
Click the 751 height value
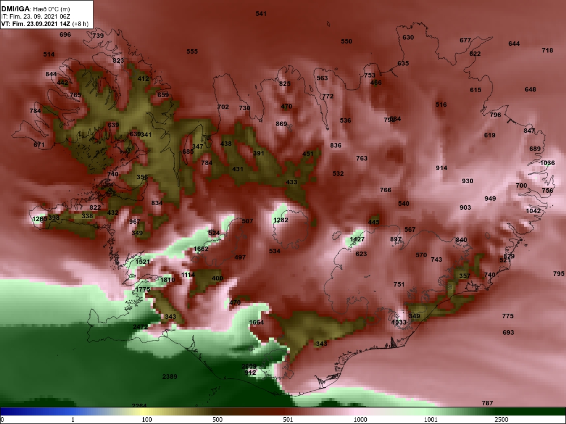click(x=399, y=284)
